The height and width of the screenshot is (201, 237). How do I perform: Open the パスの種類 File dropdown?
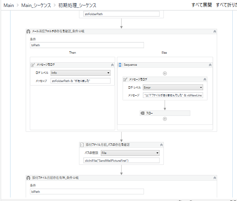point(130,153)
